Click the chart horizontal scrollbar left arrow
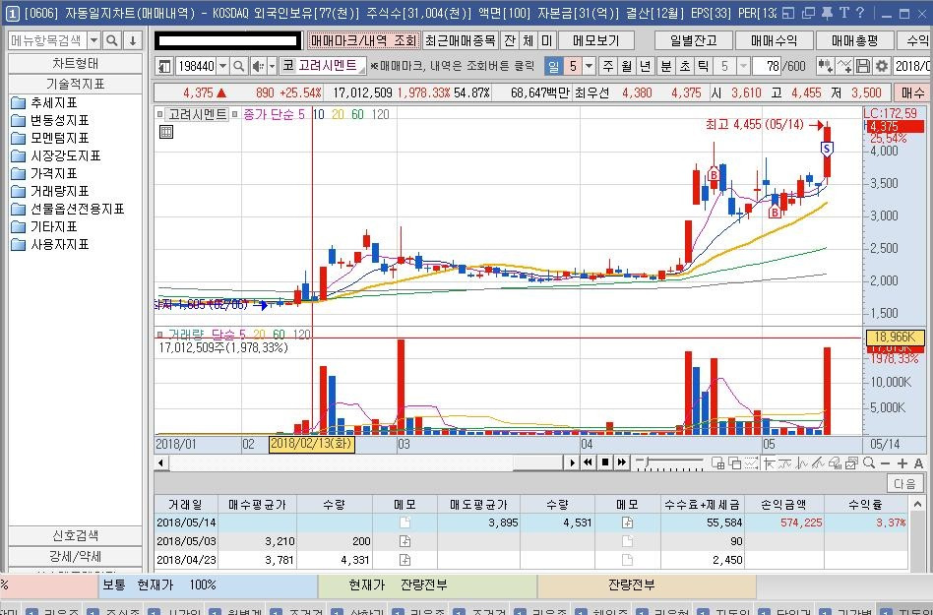Viewport: 933px width, 615px height. 160,462
